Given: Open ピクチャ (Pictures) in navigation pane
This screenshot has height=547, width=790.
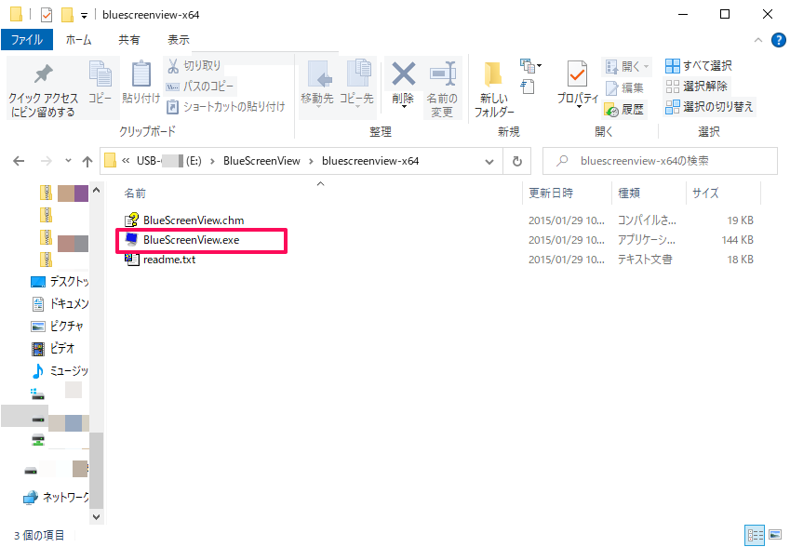Looking at the screenshot, I should coord(58,327).
